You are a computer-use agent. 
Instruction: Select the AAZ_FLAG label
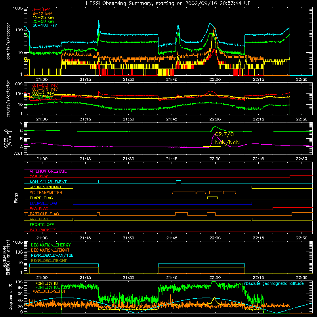pyautogui.click(x=39, y=219)
